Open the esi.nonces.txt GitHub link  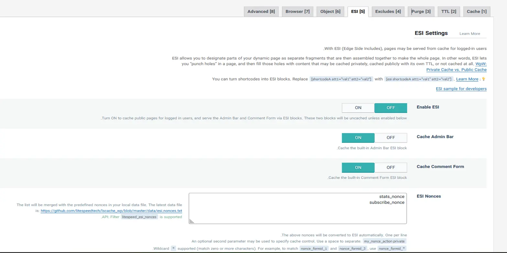111,211
